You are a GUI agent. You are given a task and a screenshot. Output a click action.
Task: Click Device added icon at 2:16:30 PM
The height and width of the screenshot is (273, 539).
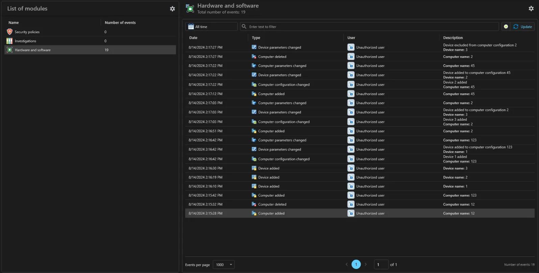pos(254,168)
